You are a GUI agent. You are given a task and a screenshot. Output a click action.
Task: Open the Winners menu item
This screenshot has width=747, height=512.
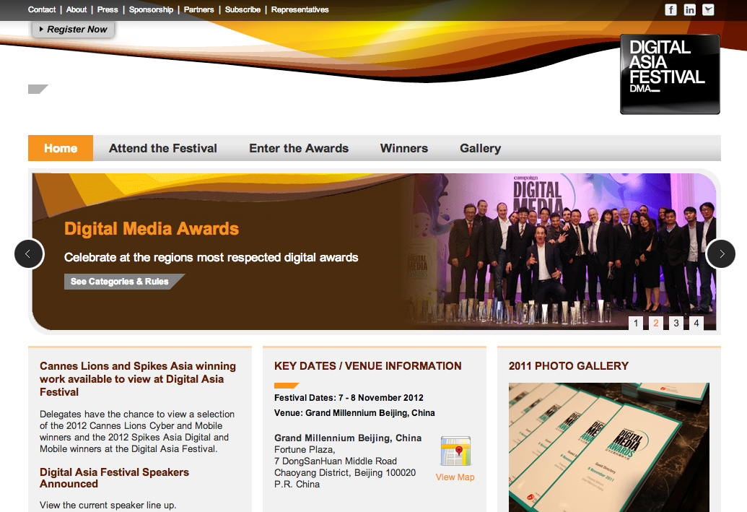point(404,148)
